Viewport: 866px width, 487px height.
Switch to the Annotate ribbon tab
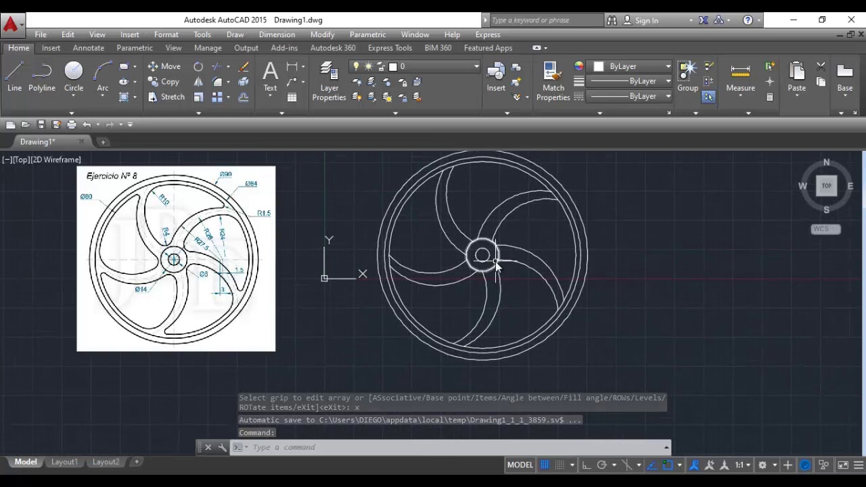(x=89, y=48)
